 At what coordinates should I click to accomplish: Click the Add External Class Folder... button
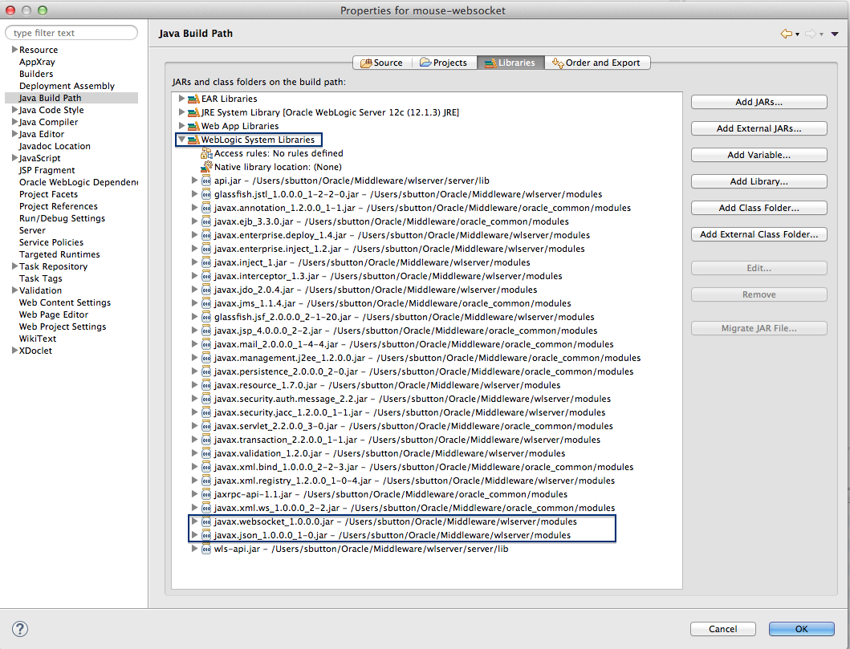click(759, 234)
